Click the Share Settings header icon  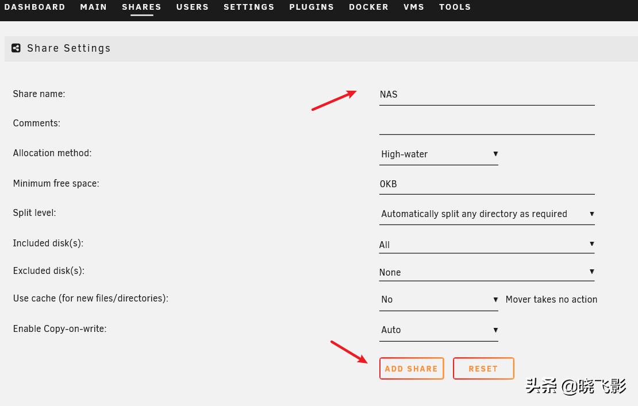coord(16,48)
